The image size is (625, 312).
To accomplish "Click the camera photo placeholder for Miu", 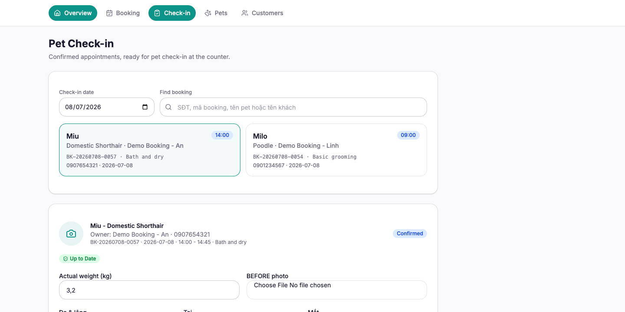I will (x=71, y=234).
